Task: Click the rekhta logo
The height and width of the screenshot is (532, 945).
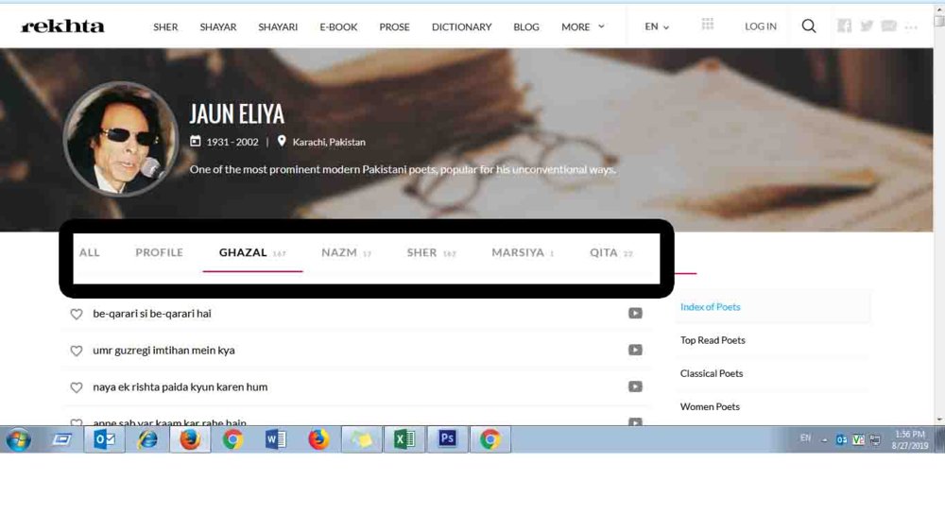Action: (x=62, y=26)
